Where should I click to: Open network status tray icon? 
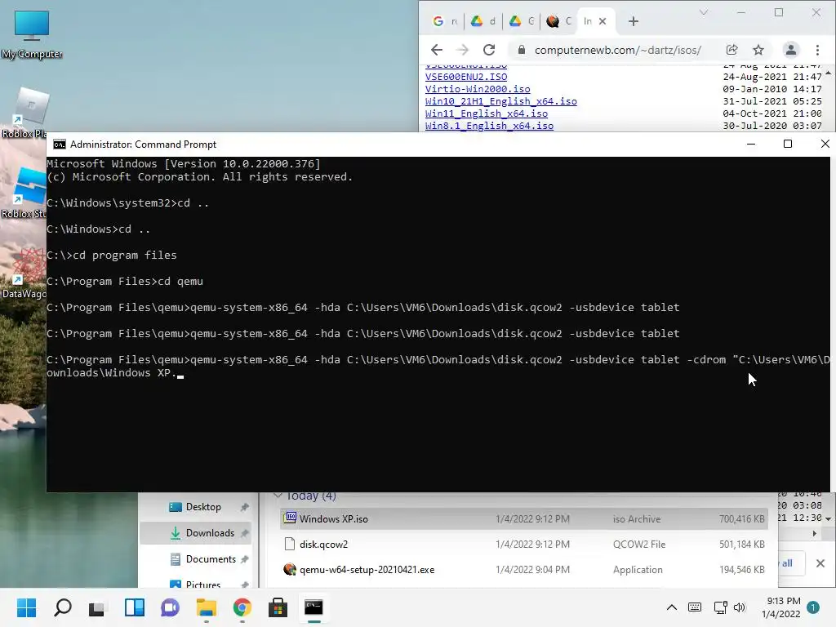[720, 607]
